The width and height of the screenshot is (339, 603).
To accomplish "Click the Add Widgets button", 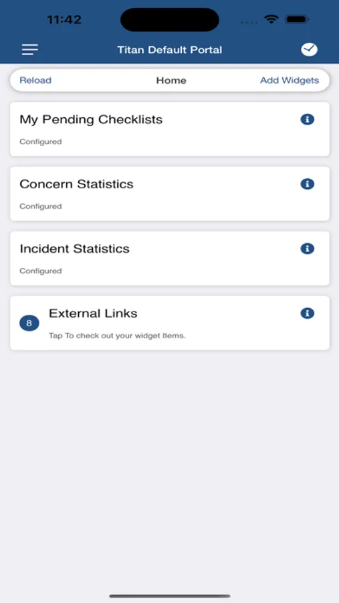I will [290, 80].
